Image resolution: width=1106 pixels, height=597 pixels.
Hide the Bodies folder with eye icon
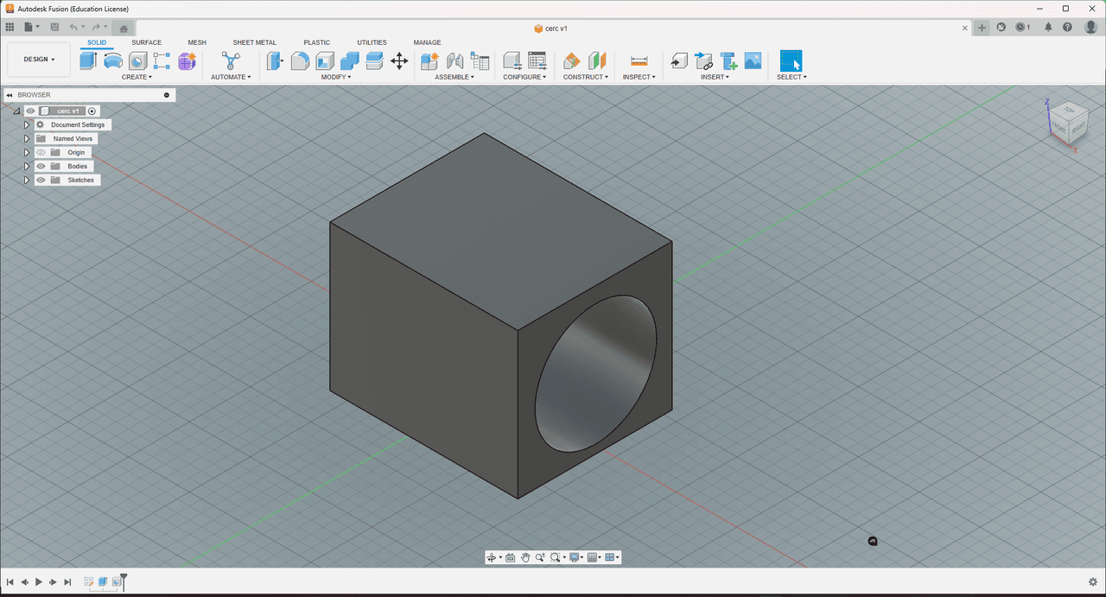click(x=41, y=166)
